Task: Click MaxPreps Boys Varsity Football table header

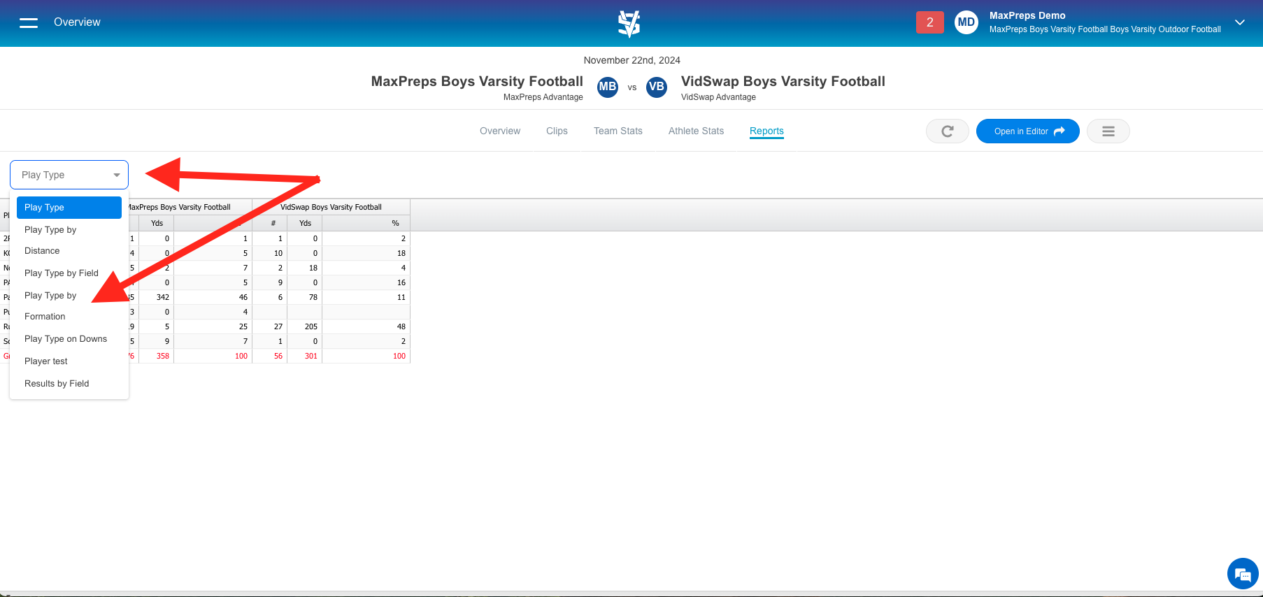Action: click(x=180, y=207)
